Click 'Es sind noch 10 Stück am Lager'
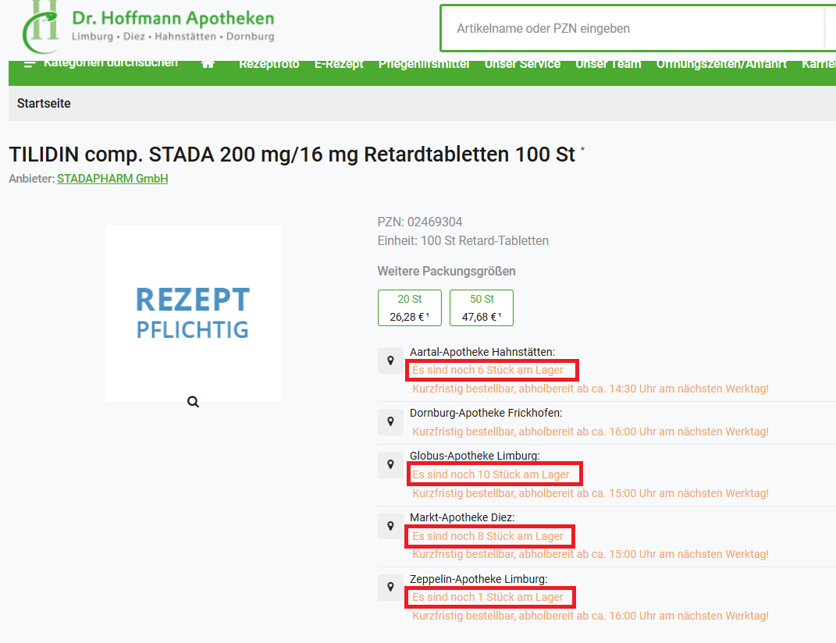 point(491,474)
